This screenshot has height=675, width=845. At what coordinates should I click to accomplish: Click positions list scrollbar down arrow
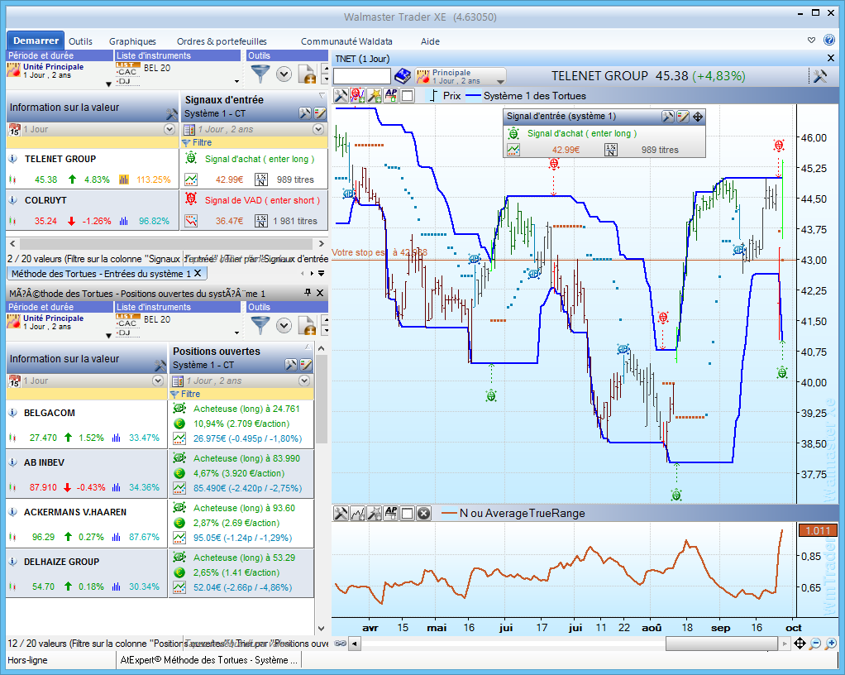(x=321, y=629)
